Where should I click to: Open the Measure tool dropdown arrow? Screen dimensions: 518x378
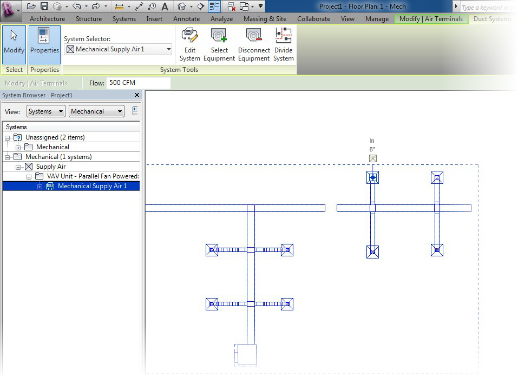(129, 6)
